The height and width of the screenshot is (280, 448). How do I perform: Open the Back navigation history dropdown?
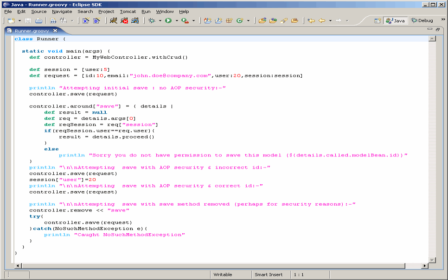coord(330,21)
